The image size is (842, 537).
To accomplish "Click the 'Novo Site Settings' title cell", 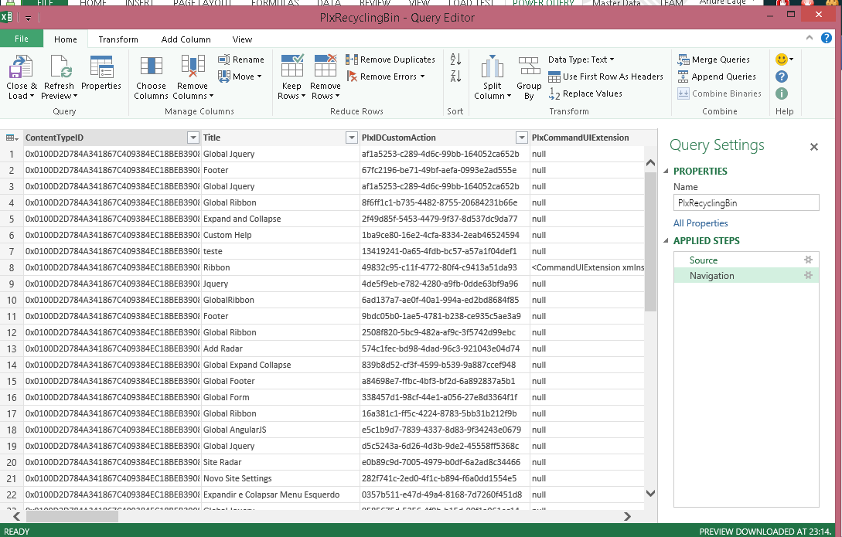I will [281, 478].
